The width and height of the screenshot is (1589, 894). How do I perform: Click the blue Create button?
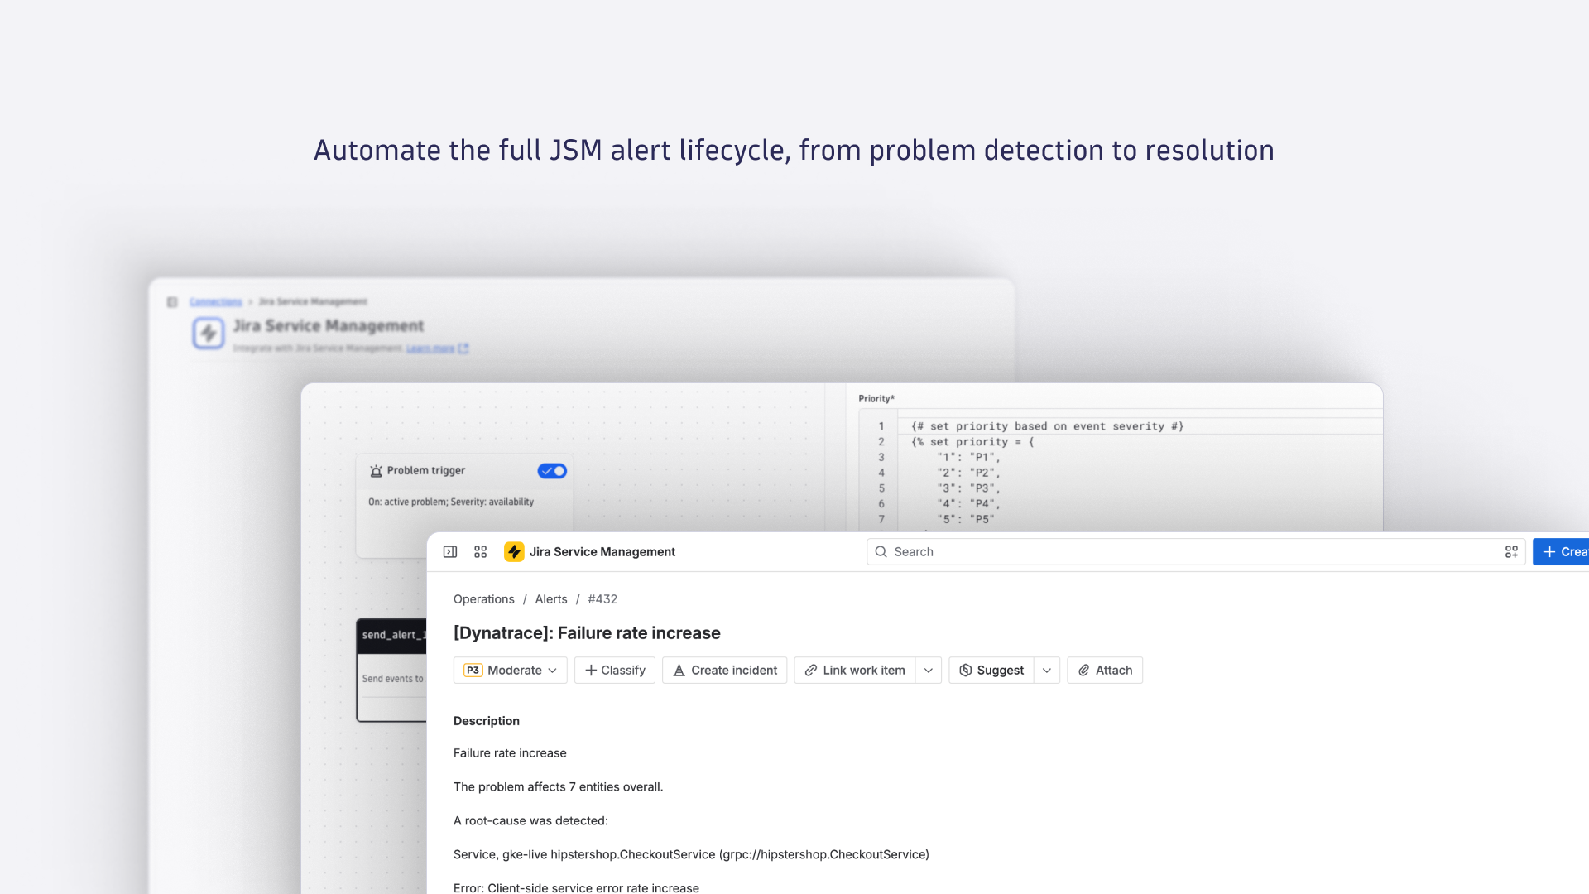(x=1562, y=552)
